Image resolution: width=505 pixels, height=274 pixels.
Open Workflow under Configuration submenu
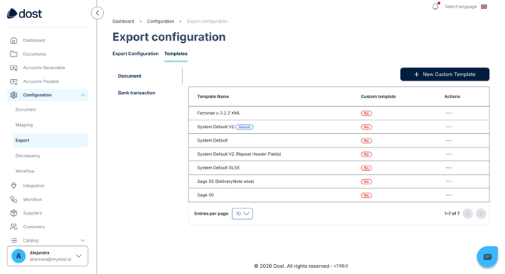(25, 171)
